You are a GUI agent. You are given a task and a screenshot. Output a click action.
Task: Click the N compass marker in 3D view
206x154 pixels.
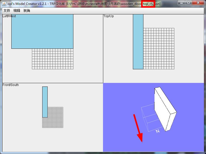click(x=158, y=131)
